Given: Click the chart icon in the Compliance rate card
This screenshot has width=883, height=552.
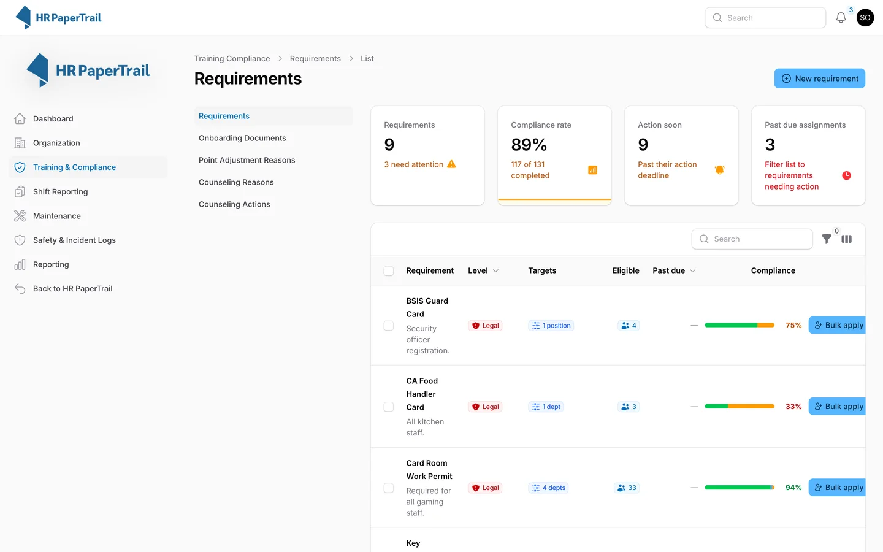Looking at the screenshot, I should tap(593, 170).
